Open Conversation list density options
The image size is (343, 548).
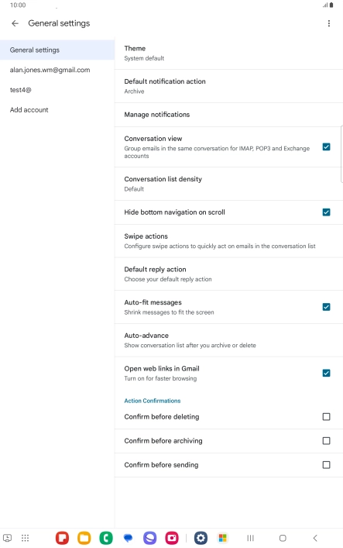[x=228, y=184]
